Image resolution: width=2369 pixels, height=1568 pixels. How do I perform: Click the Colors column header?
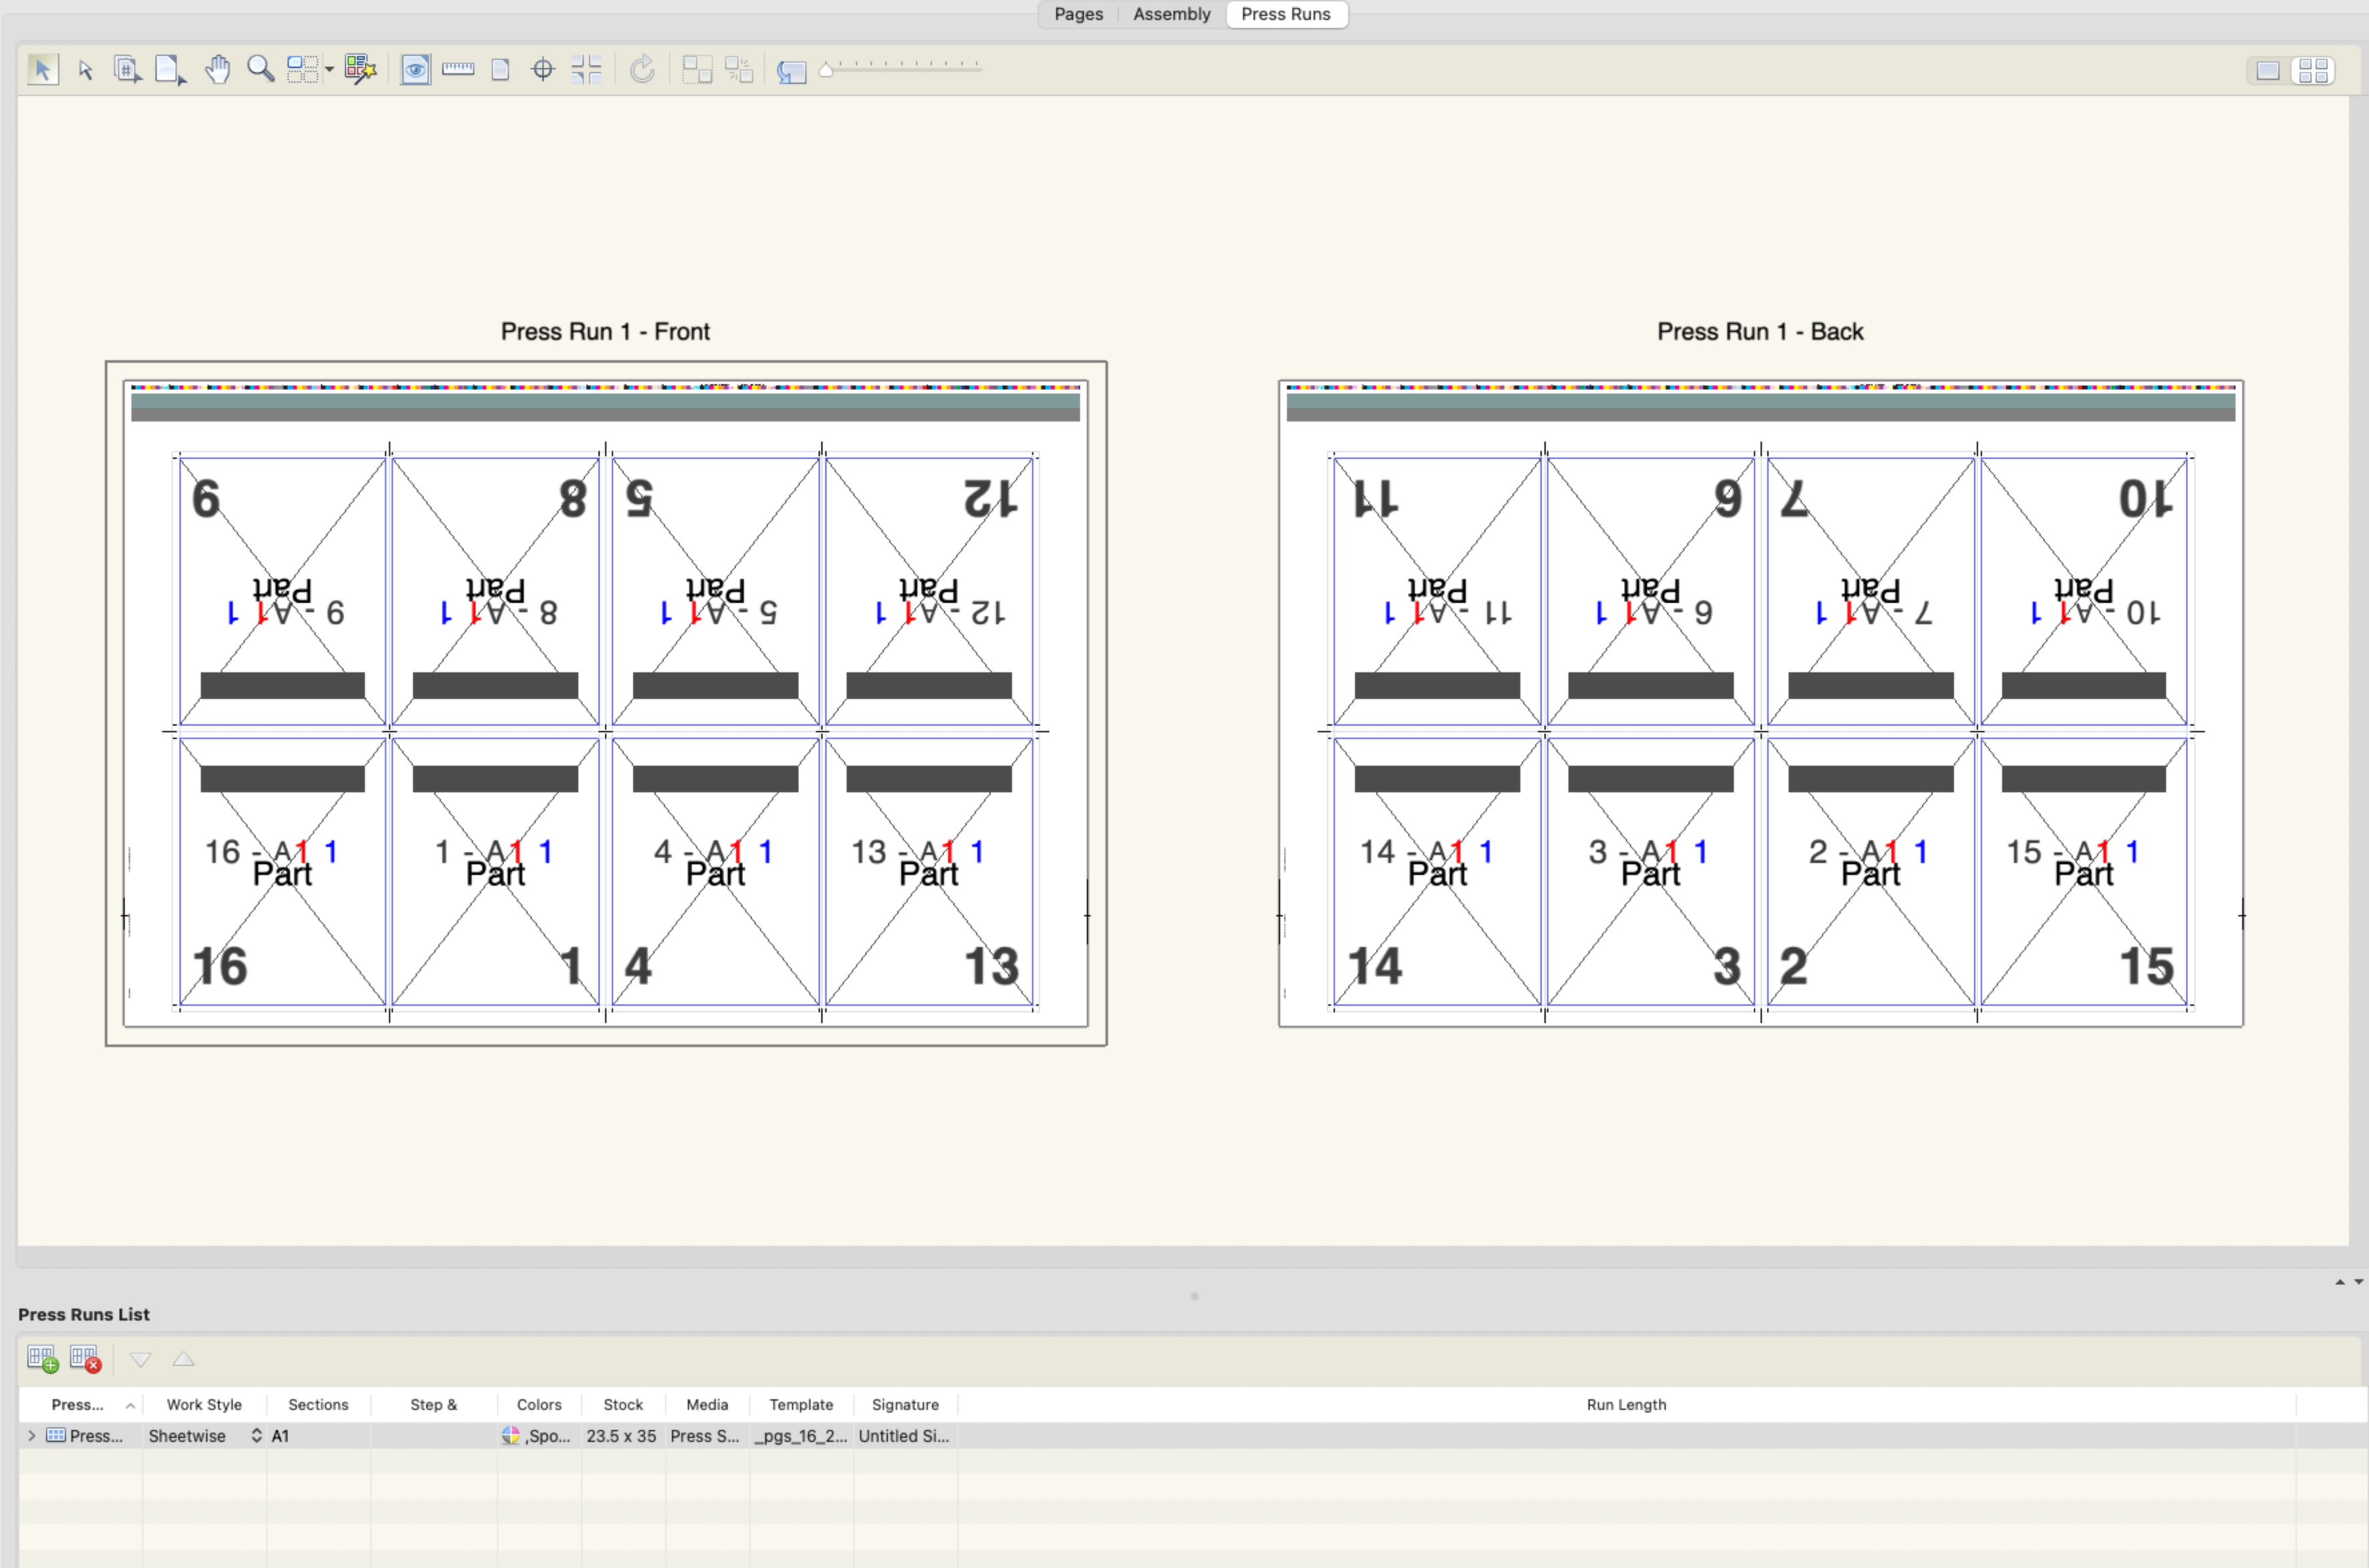pyautogui.click(x=539, y=1404)
